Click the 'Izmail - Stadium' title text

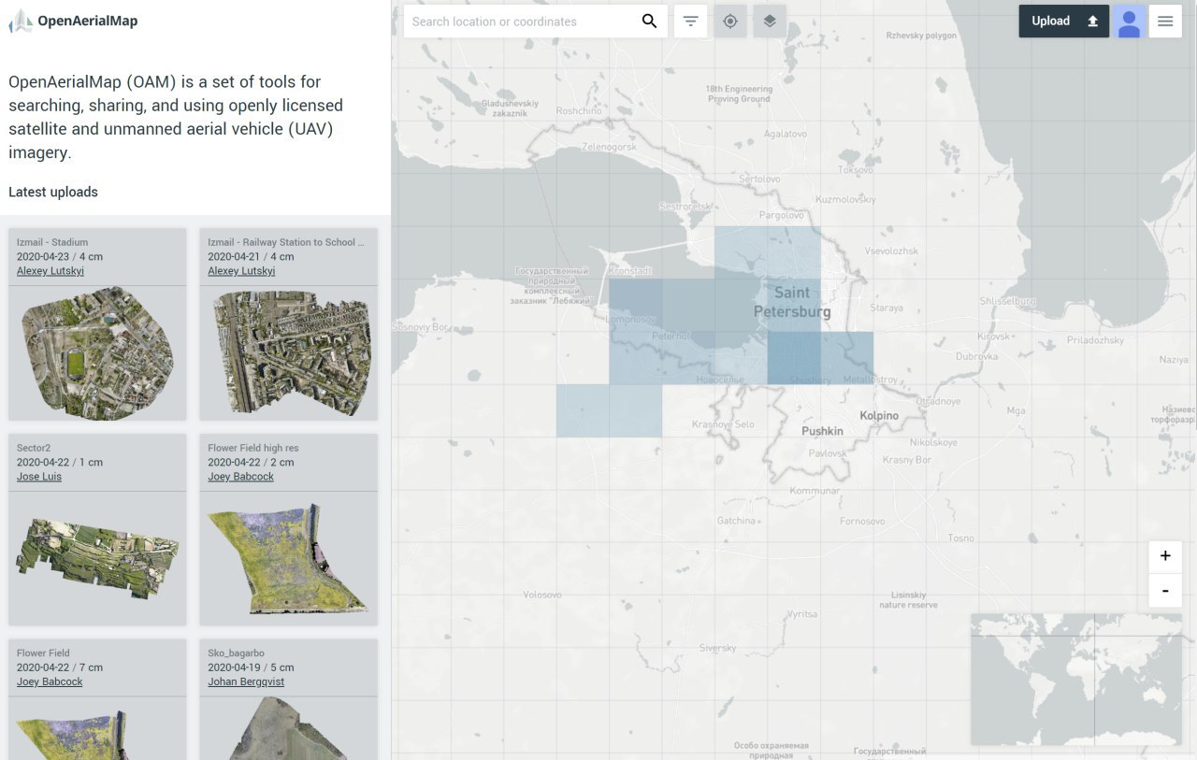coord(52,242)
